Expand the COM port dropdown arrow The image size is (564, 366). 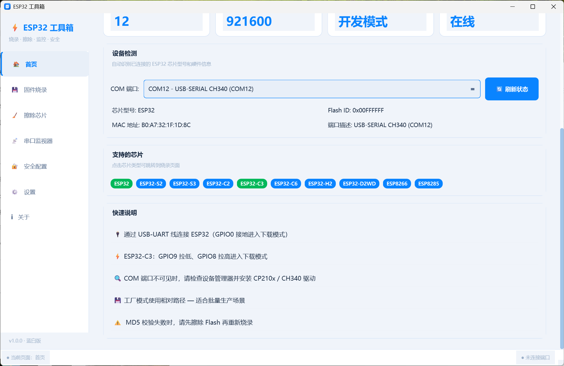click(x=472, y=89)
